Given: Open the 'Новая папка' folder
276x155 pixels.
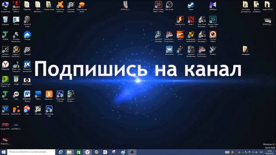Looking at the screenshot, I should (x=49, y=6).
